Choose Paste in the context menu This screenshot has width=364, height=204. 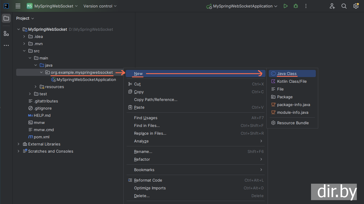point(195,107)
